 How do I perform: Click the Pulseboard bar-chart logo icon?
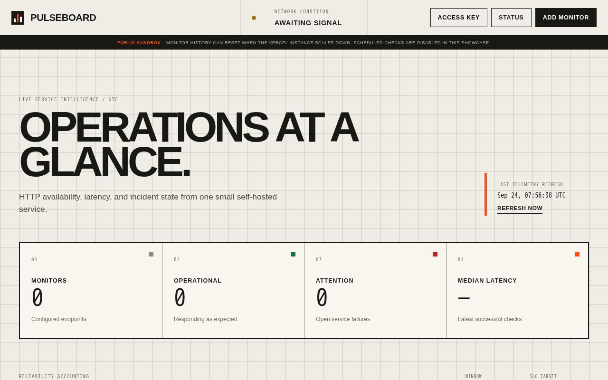[18, 18]
